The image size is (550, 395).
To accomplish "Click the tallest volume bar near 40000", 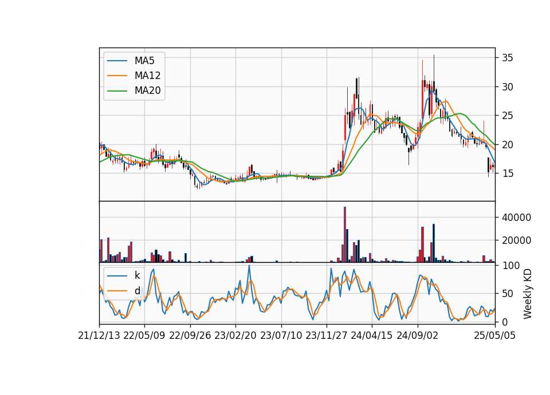I will (345, 235).
